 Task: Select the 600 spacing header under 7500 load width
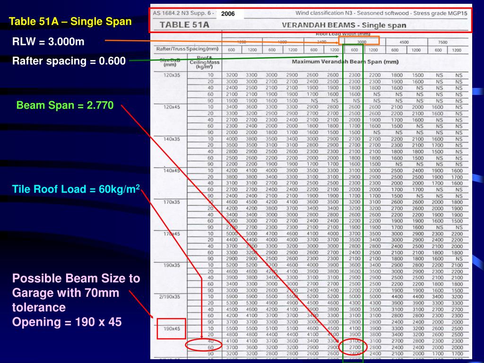pos(438,50)
